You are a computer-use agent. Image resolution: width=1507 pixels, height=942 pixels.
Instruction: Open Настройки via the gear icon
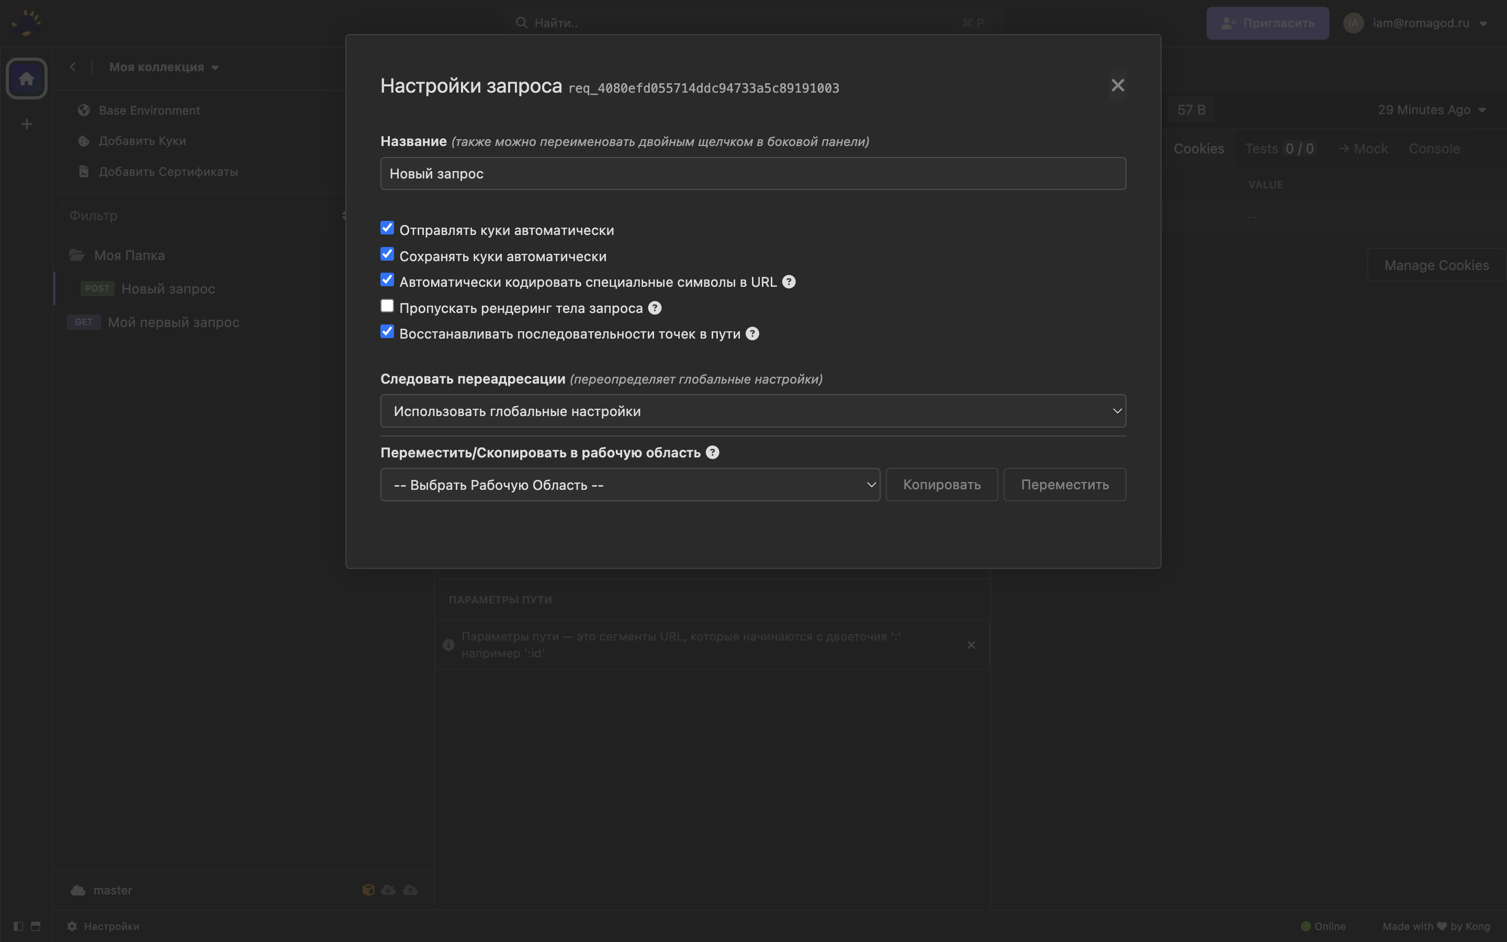(72, 926)
